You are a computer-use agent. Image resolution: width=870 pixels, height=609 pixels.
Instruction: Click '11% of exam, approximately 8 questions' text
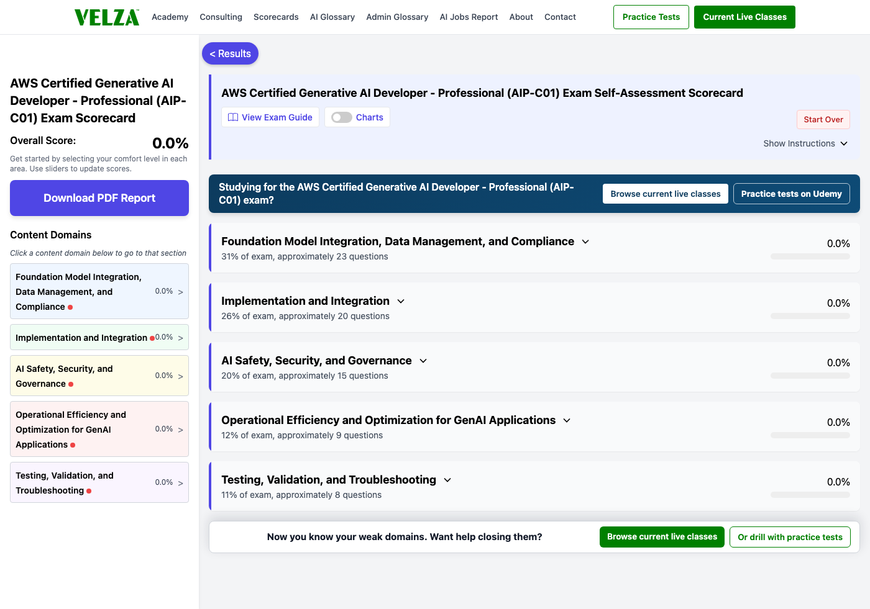pos(301,495)
